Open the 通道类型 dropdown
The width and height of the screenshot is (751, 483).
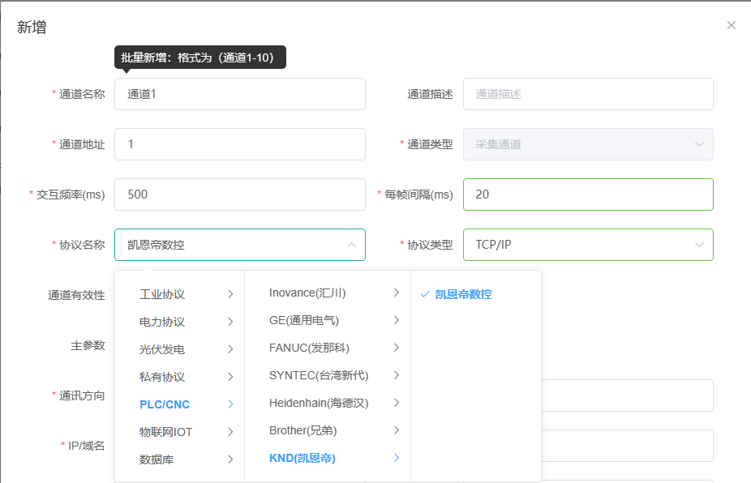coord(588,144)
